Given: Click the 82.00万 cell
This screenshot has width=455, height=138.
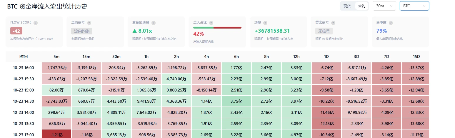Looking at the screenshot, I should click(x=57, y=90).
